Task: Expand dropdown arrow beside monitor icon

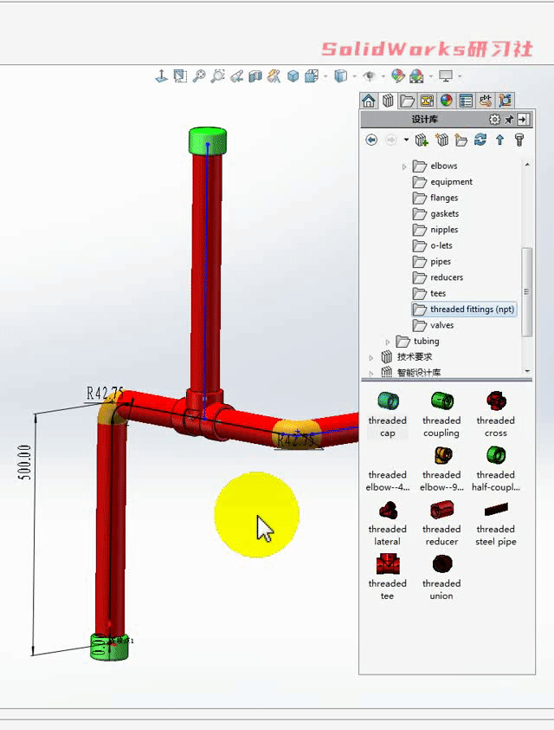Action: (x=460, y=76)
